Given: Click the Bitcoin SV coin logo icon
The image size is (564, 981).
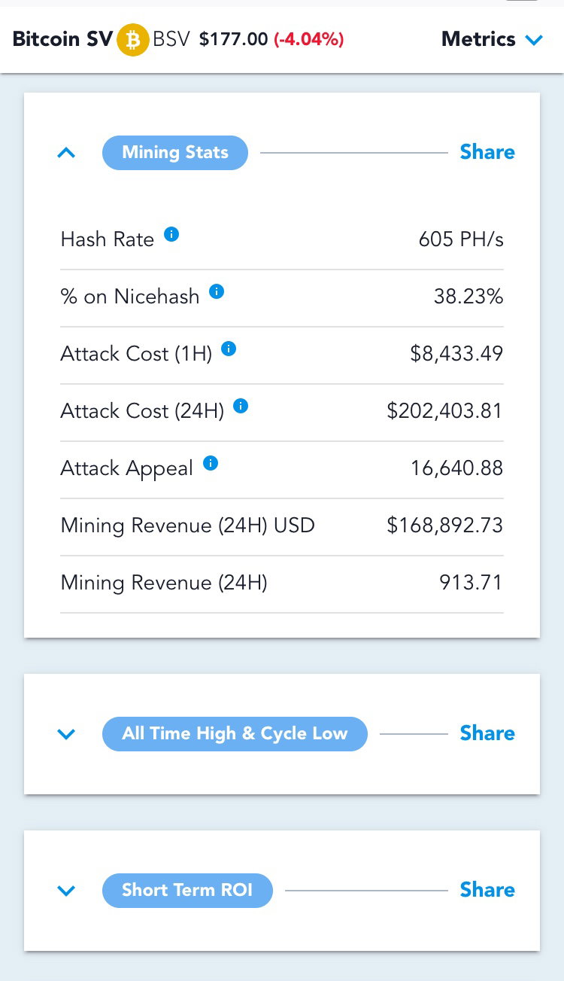Looking at the screenshot, I should (133, 40).
